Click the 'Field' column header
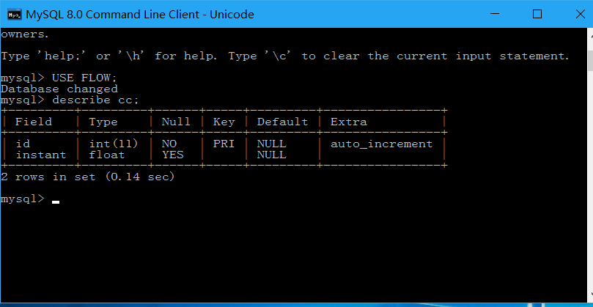The width and height of the screenshot is (593, 307). pyautogui.click(x=33, y=122)
